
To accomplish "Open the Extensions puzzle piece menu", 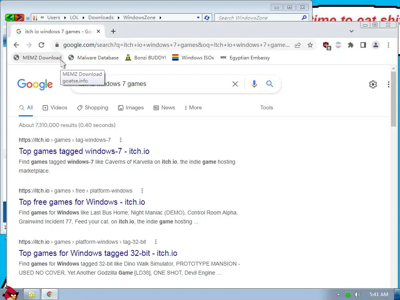I will point(351,45).
